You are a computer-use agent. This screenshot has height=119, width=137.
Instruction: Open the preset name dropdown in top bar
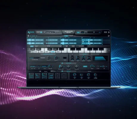click(x=50, y=32)
